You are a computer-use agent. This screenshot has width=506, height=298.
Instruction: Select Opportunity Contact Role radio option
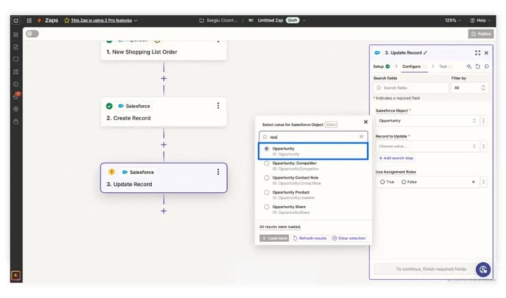[x=266, y=177]
